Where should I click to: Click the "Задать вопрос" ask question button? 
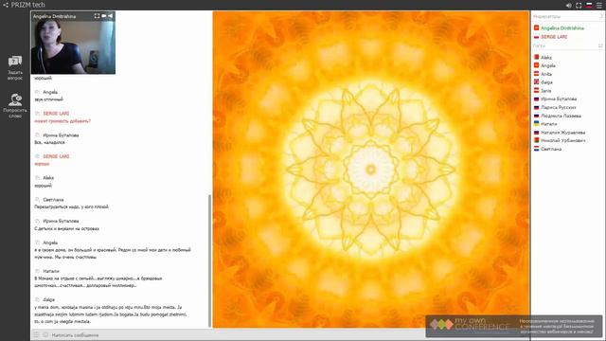15,67
